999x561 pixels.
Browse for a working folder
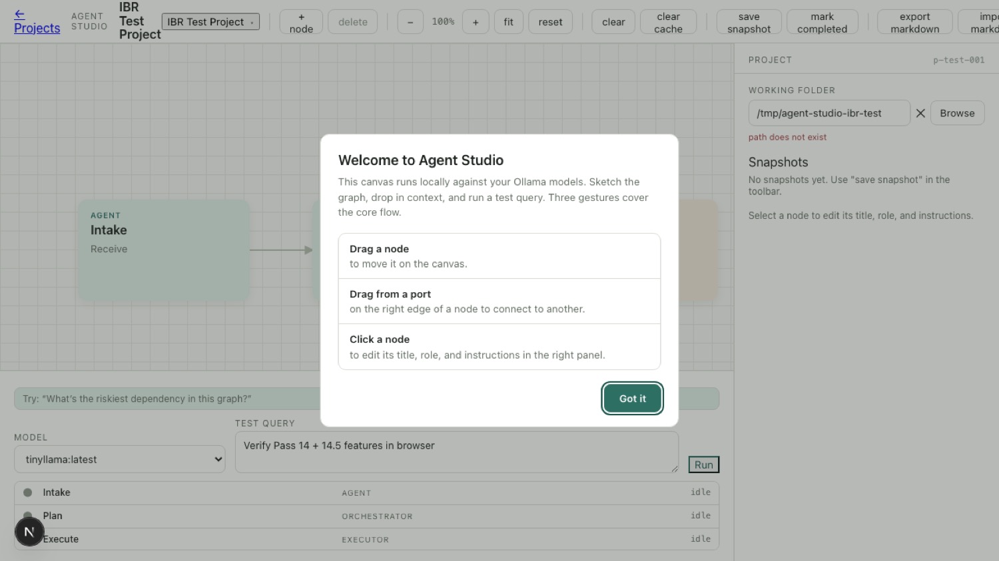pos(957,113)
